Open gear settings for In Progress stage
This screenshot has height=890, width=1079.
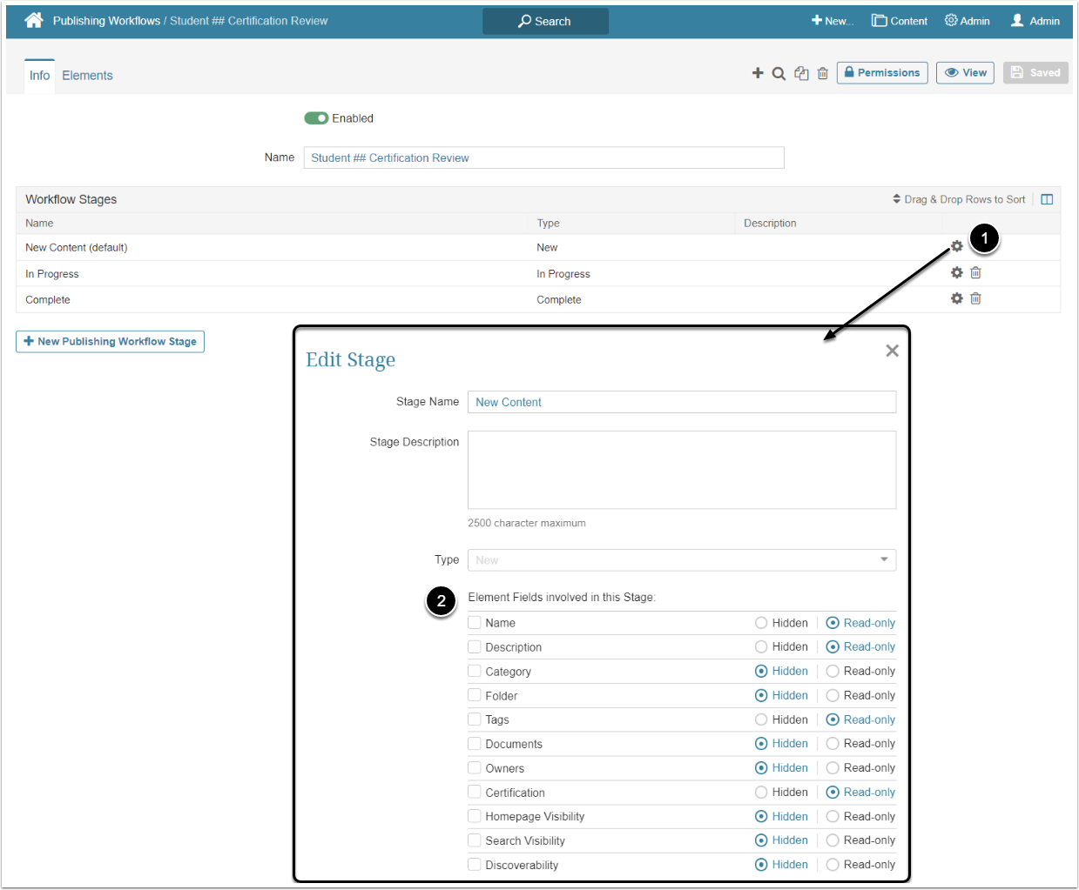[x=956, y=273]
